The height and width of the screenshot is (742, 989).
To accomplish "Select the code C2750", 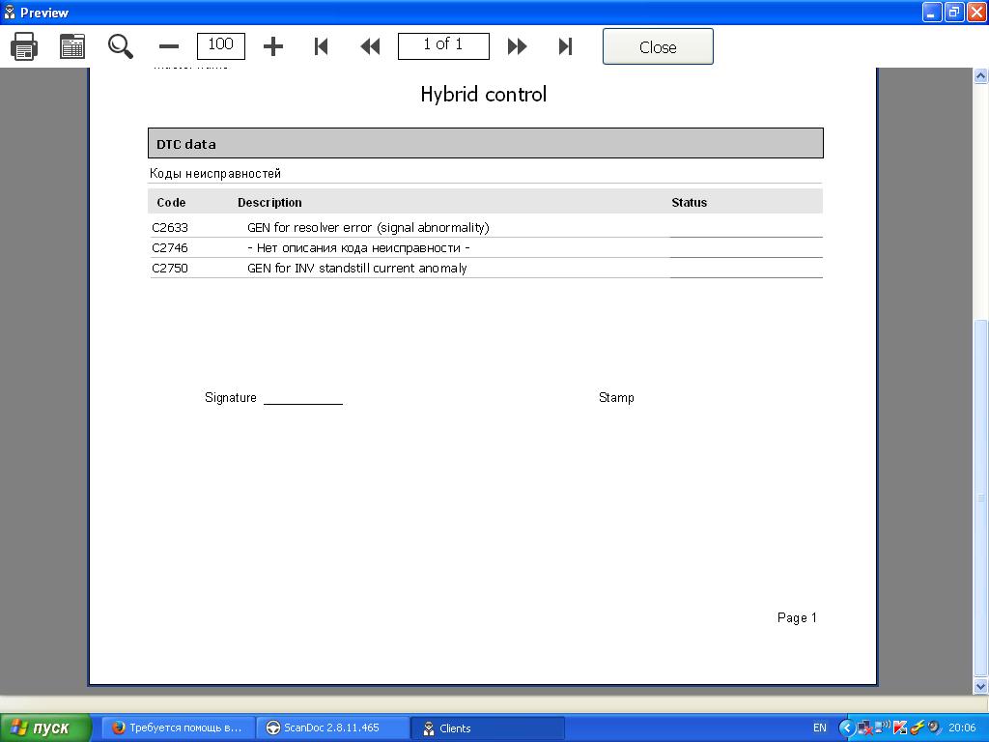I will point(170,269).
